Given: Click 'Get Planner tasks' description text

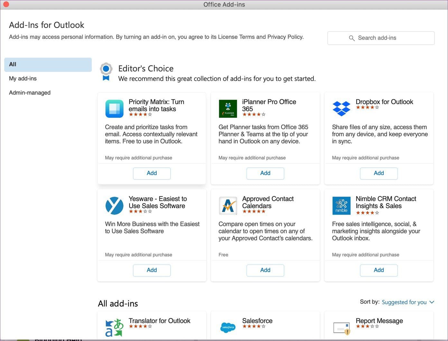Looking at the screenshot, I should click(263, 134).
